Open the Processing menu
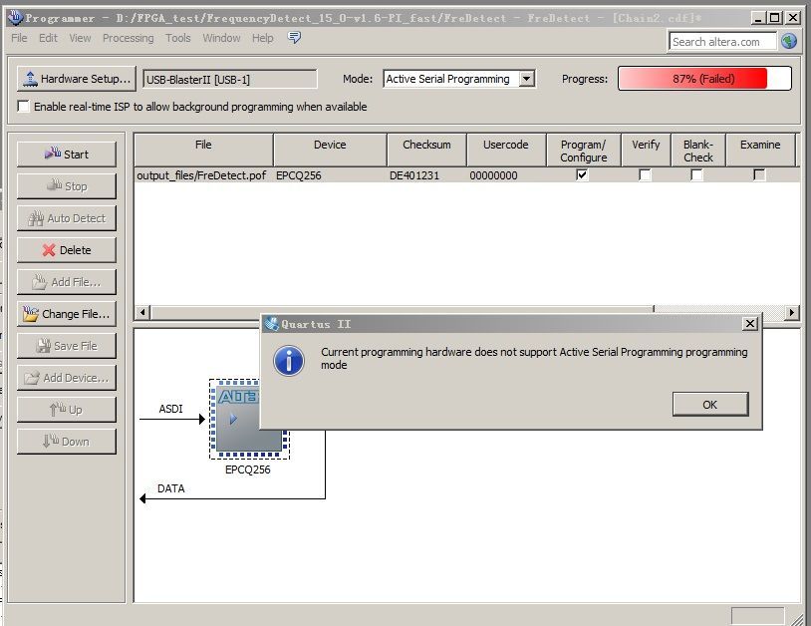 click(x=129, y=38)
